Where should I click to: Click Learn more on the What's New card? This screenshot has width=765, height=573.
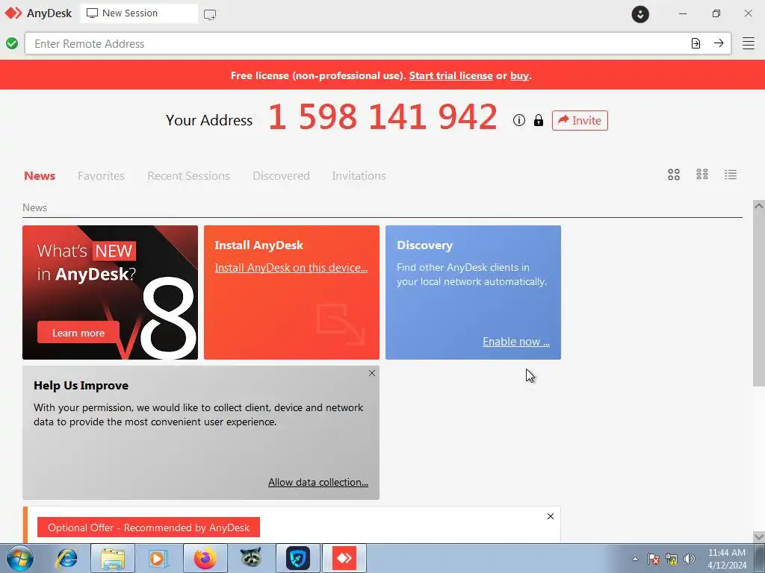coord(78,333)
